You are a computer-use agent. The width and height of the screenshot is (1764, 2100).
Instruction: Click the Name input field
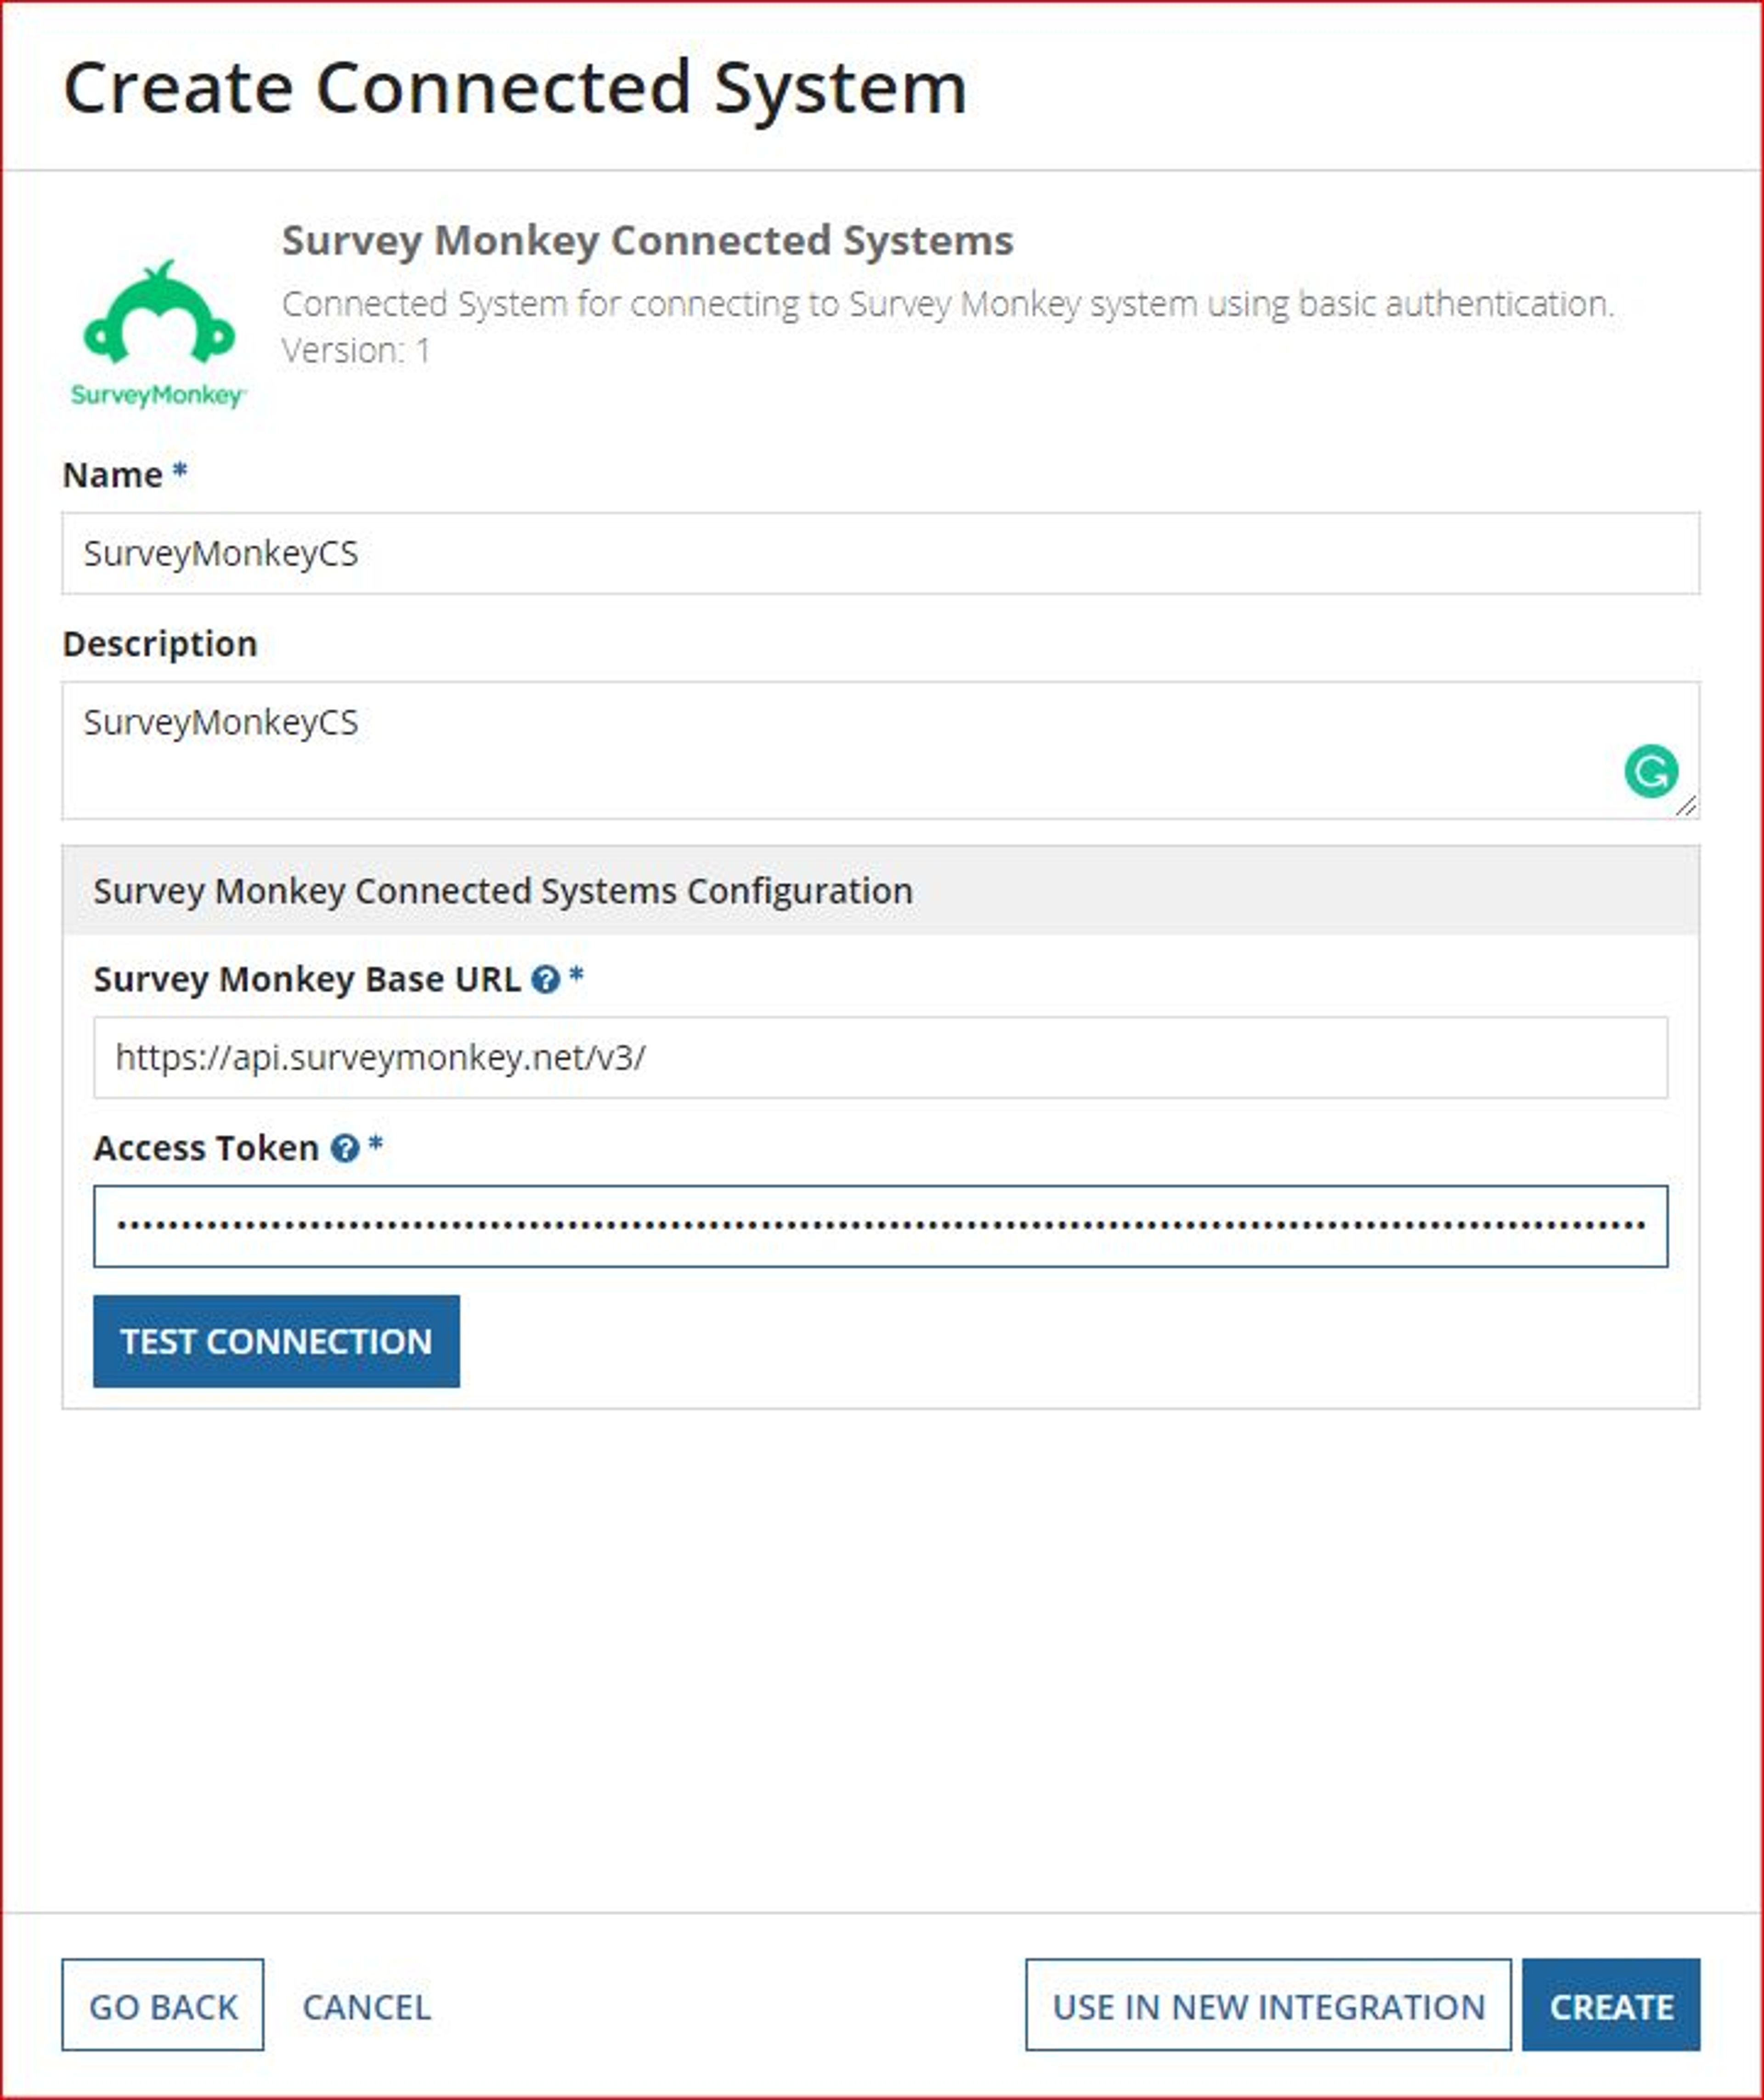pyautogui.click(x=880, y=553)
